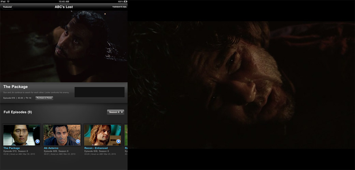355x170 pixels.
Task: Tap the full-screen video playing on the right
Action: coord(241,85)
